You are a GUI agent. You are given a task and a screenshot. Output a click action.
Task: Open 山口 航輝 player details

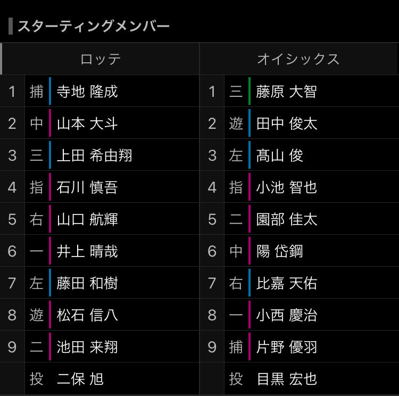click(87, 219)
